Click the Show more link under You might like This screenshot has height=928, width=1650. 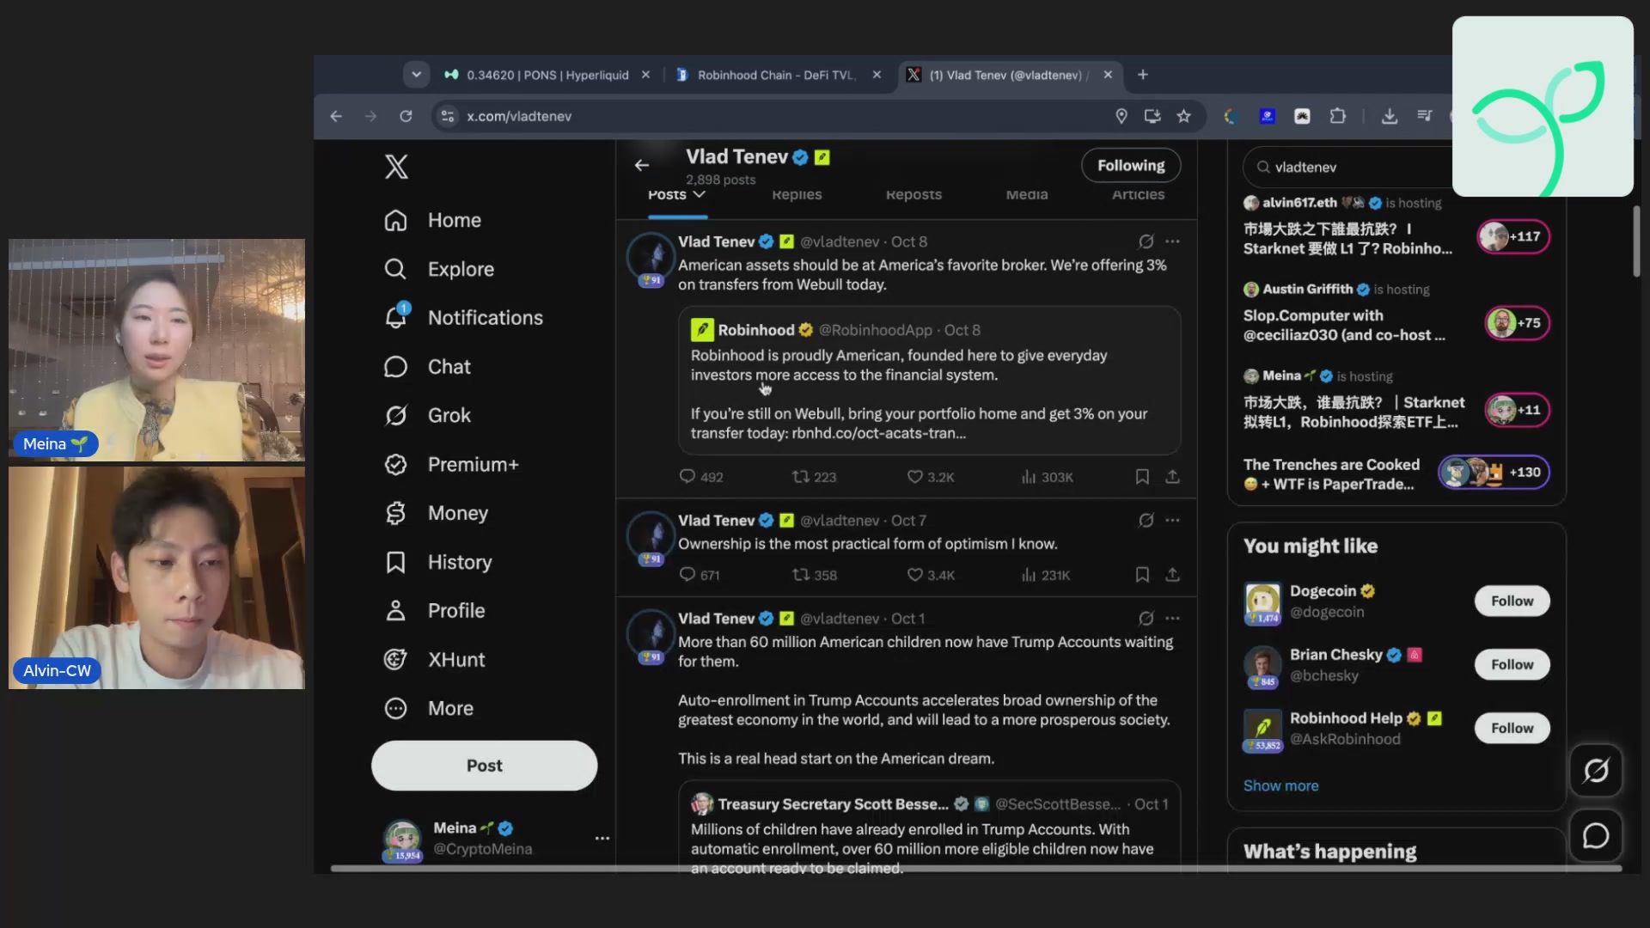point(1280,785)
